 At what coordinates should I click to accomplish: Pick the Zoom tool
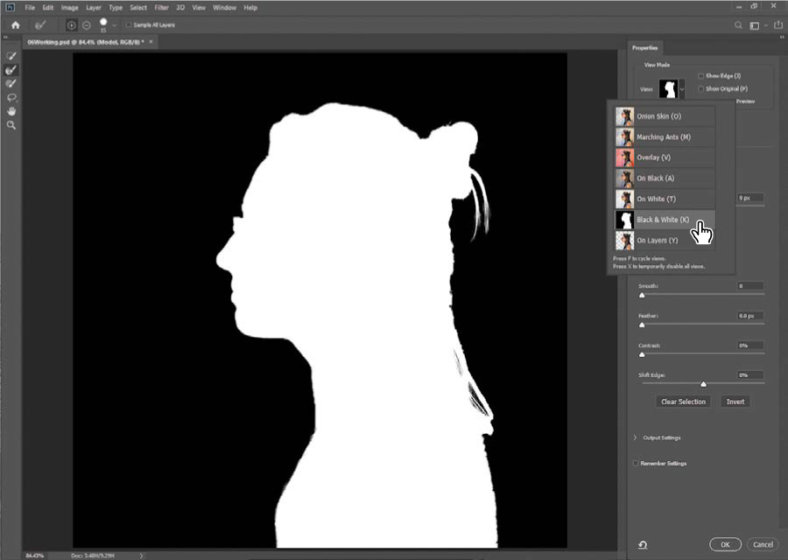tap(12, 125)
